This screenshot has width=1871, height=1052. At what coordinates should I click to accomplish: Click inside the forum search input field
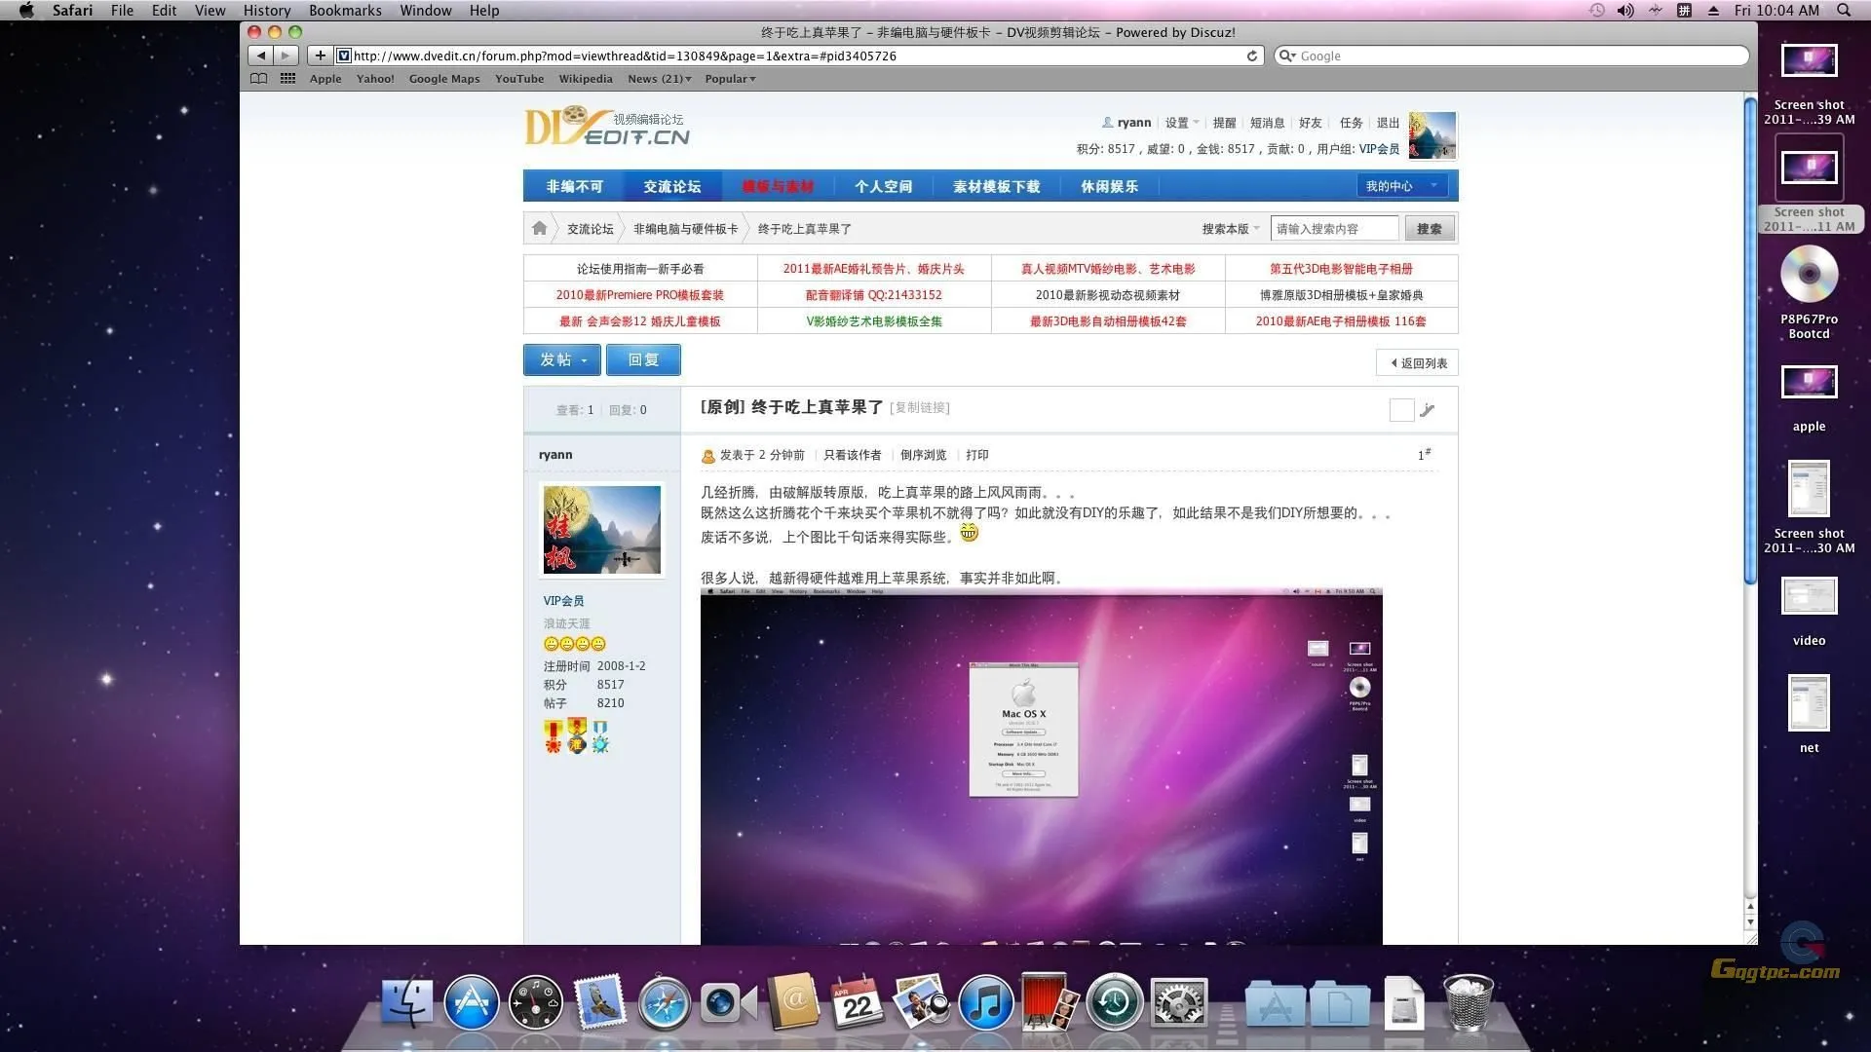point(1333,228)
